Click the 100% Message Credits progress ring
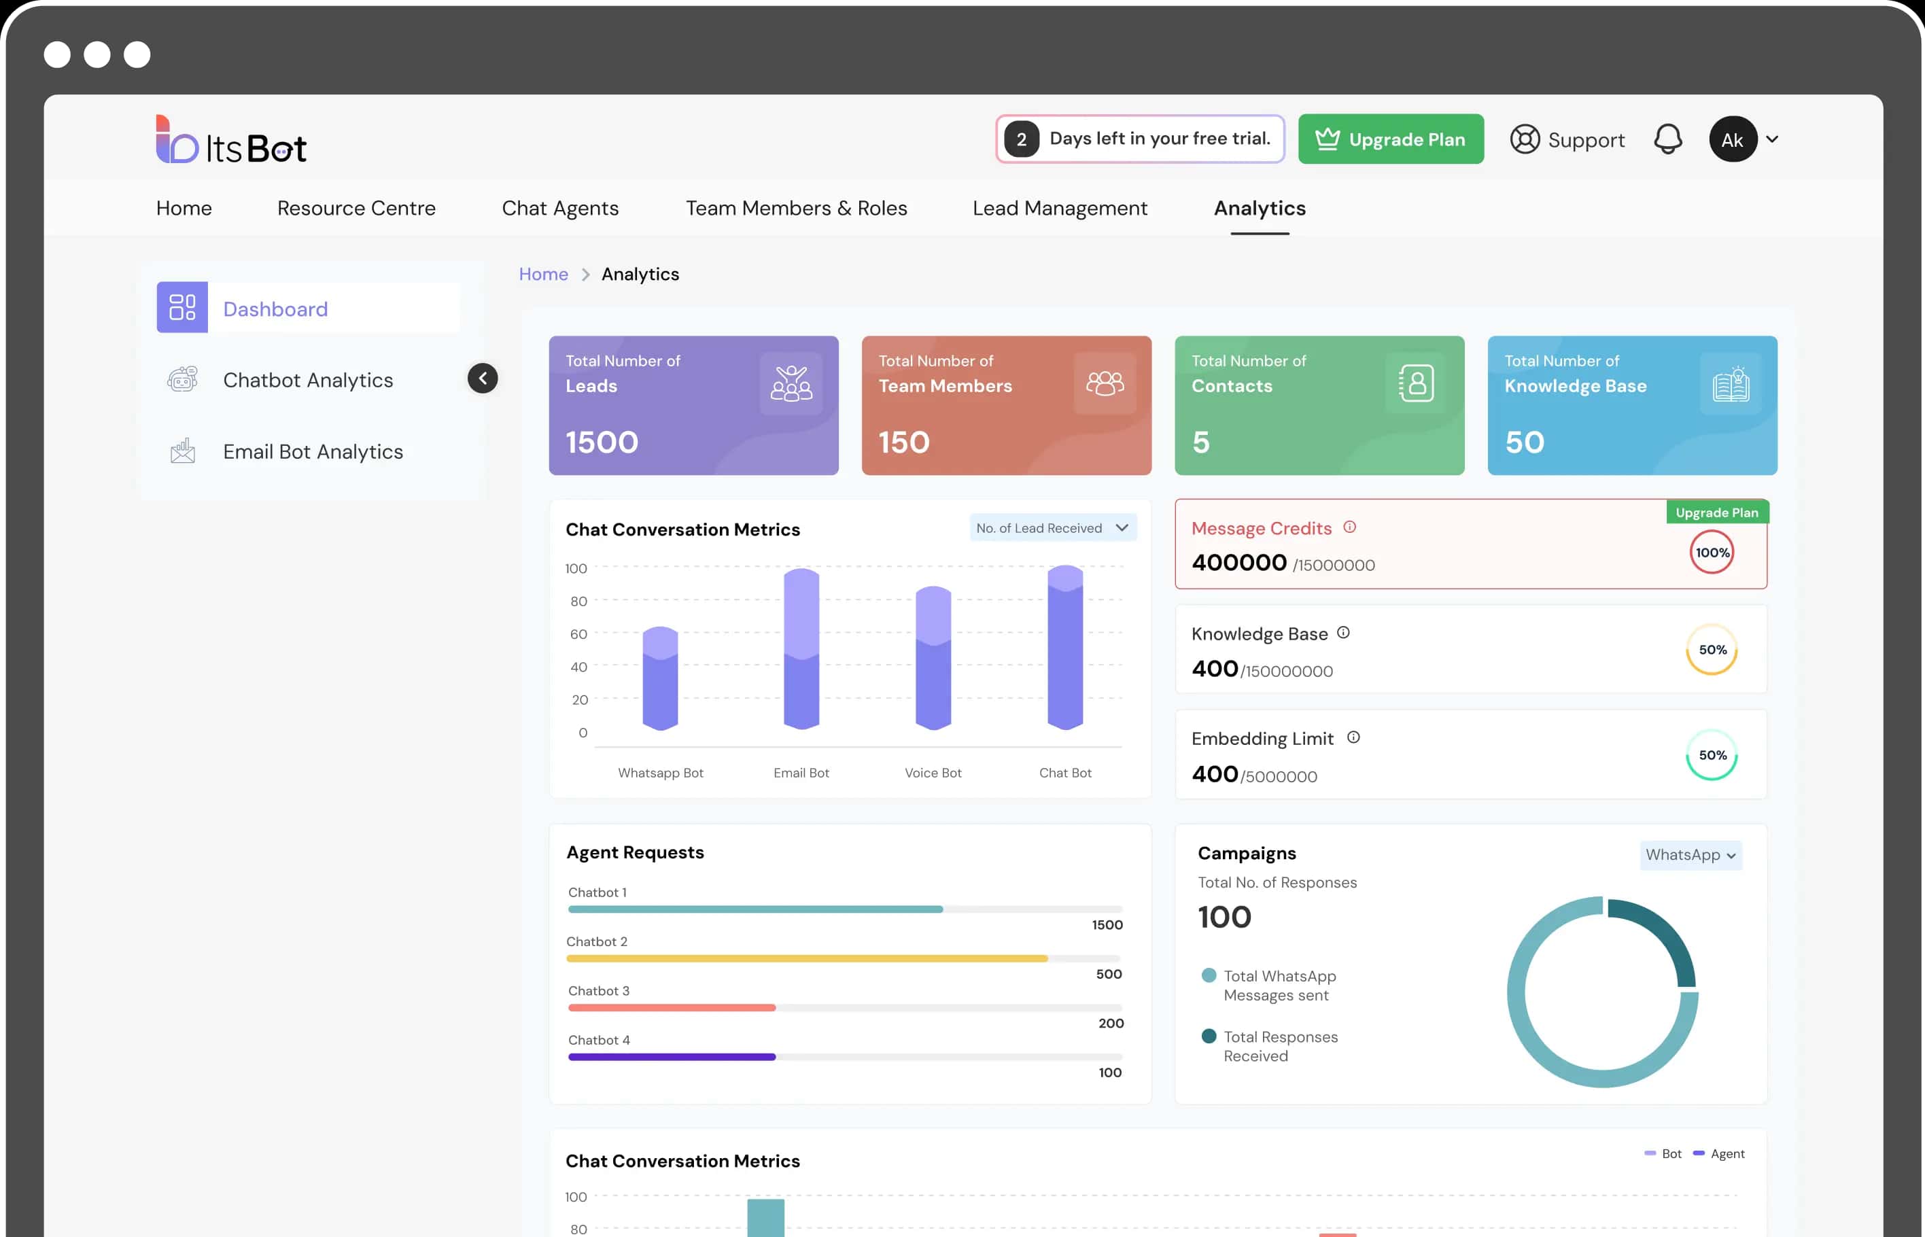The width and height of the screenshot is (1925, 1237). pyautogui.click(x=1712, y=552)
